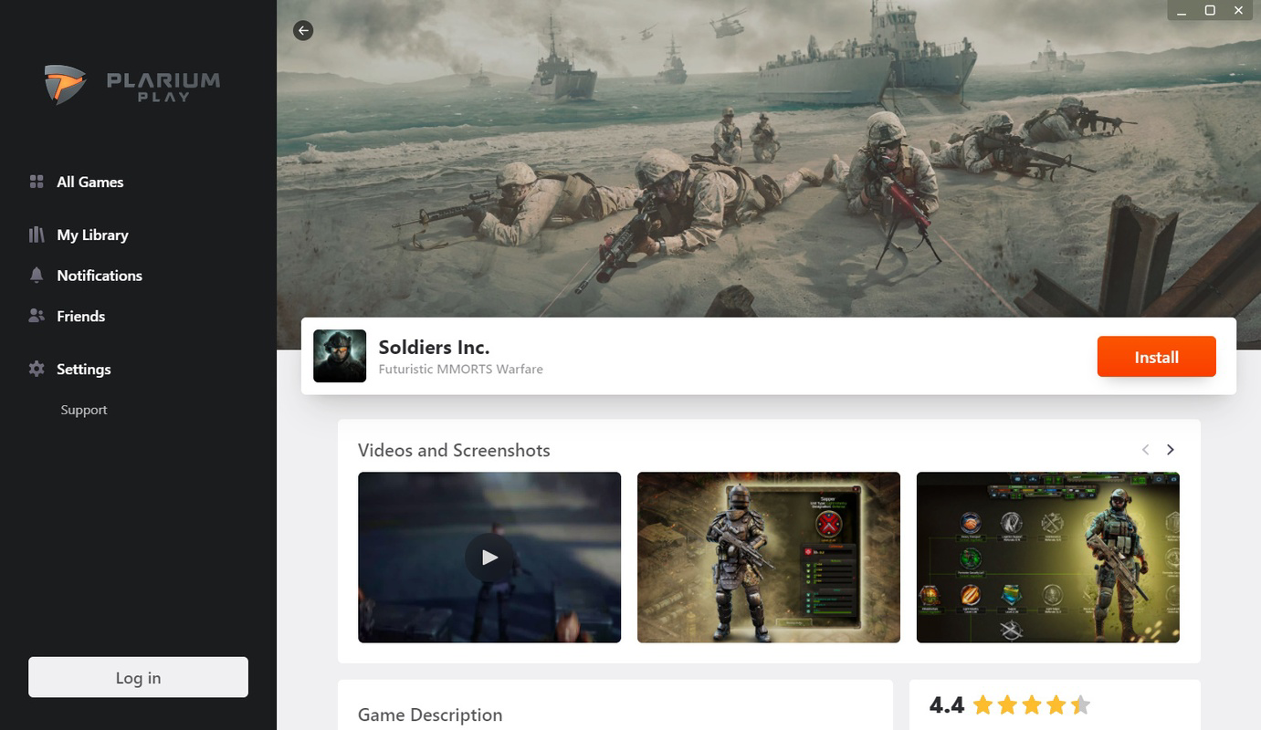Viewport: 1261px width, 730px height.
Task: Install Soldiers Inc.
Action: (x=1157, y=357)
